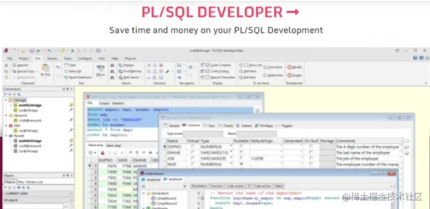Select t_EmpRecord in Declaration tree
This screenshot has width=430, height=209.
point(166,198)
